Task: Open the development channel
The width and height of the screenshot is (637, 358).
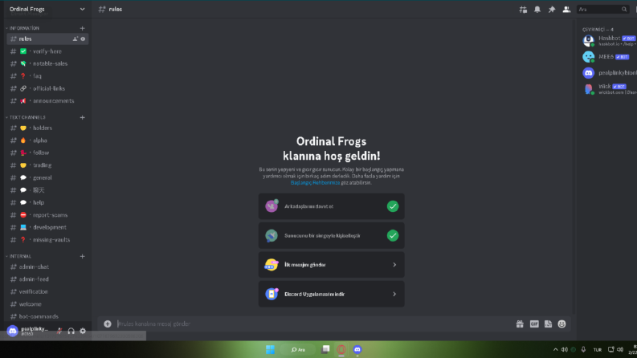Action: pos(47,227)
